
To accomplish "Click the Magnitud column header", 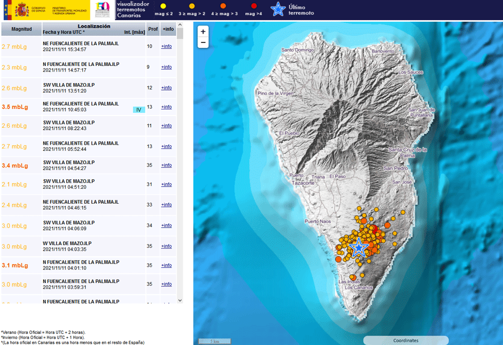I will pyautogui.click(x=21, y=29).
